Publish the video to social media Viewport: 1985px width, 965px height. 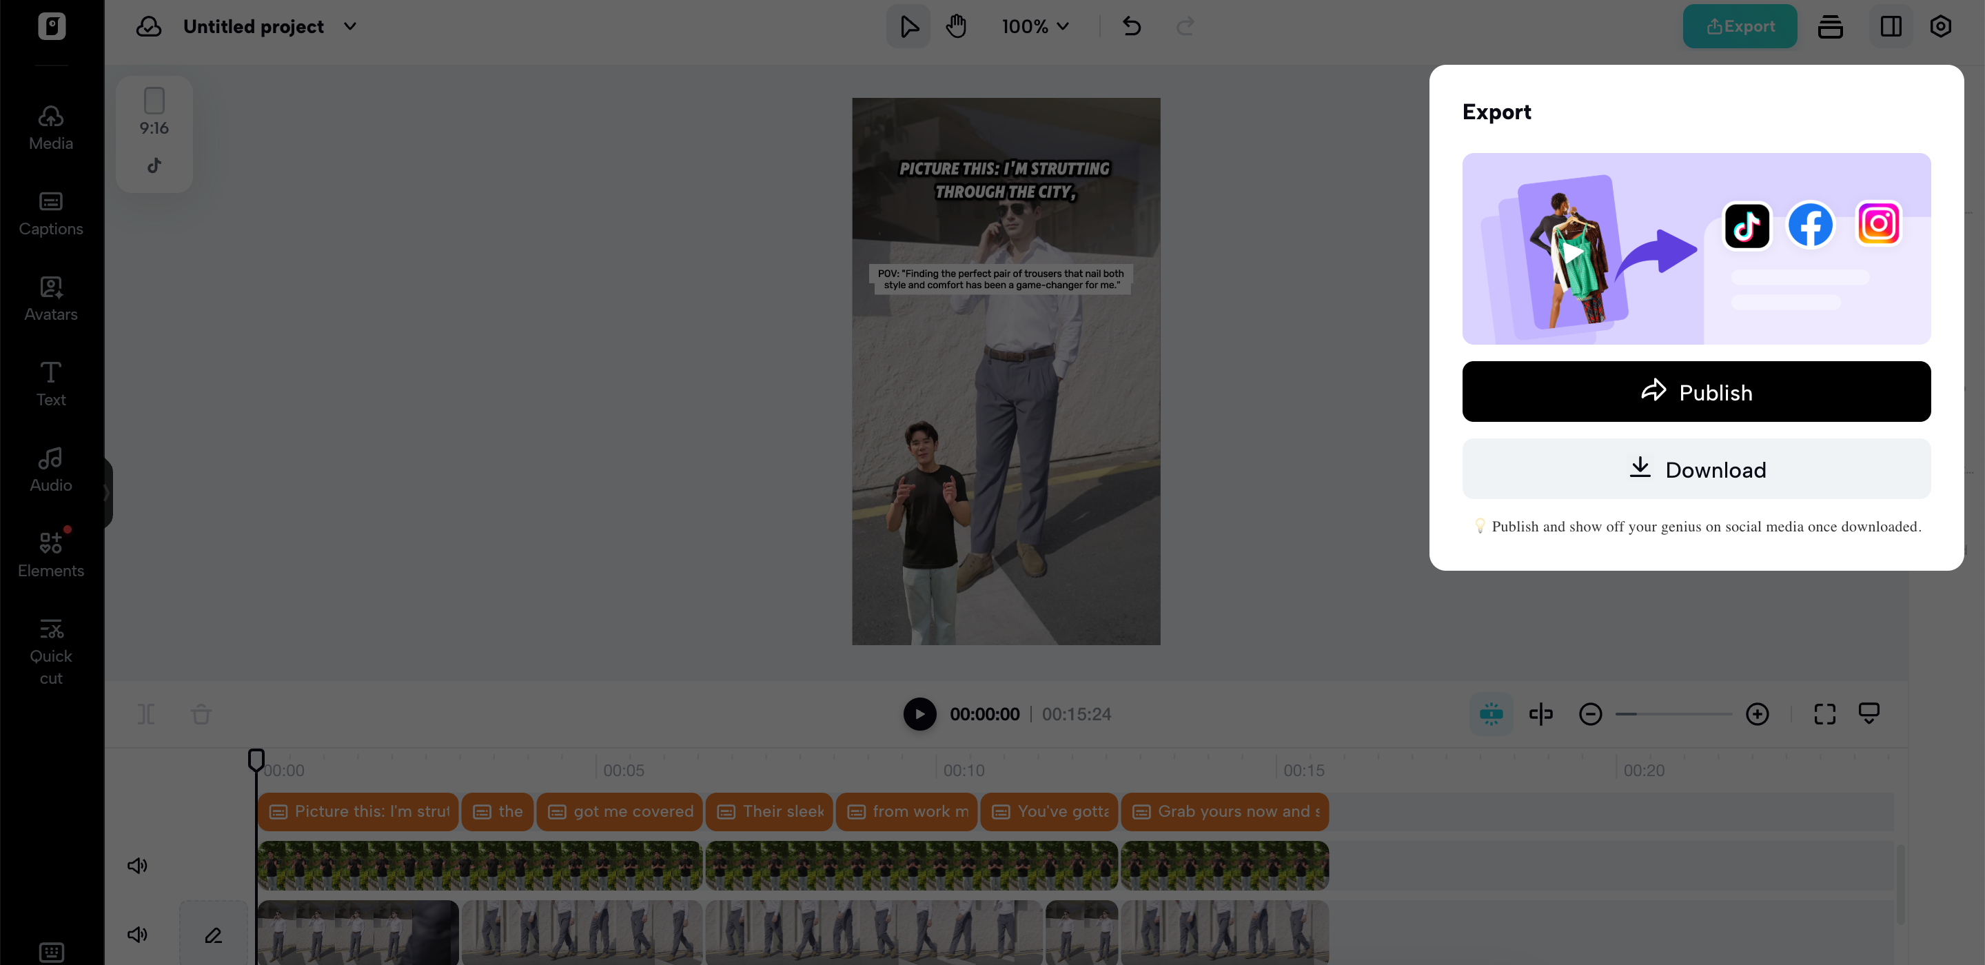coord(1696,392)
